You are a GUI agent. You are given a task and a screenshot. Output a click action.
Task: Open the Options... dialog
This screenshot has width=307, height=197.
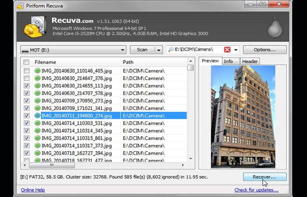(265, 50)
